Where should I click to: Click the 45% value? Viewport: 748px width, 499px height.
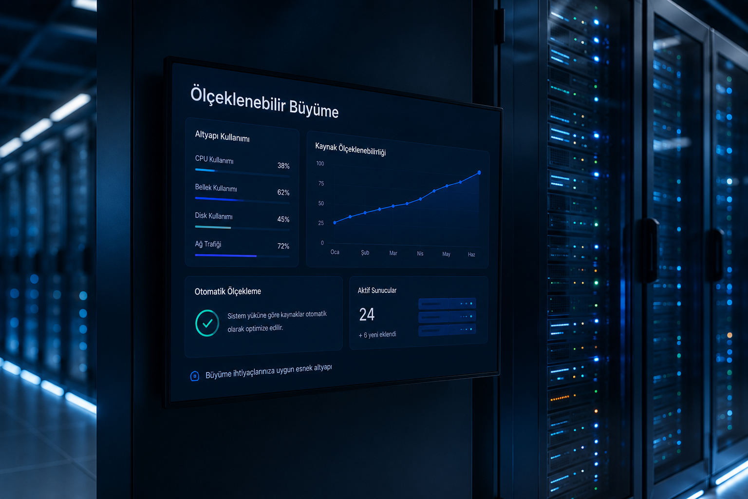(283, 219)
